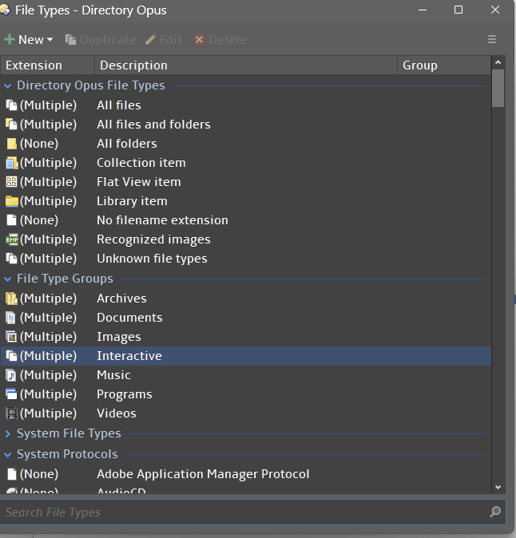Click the Duplicate toolbar button
The height and width of the screenshot is (538, 516).
click(x=101, y=40)
